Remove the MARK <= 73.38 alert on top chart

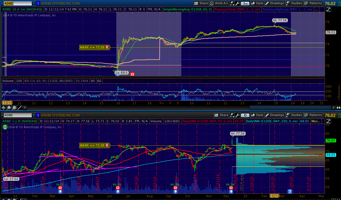pos(107,47)
